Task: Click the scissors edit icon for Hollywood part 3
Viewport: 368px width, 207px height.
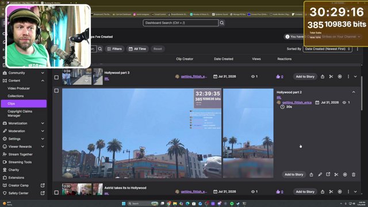Action: coord(331,76)
